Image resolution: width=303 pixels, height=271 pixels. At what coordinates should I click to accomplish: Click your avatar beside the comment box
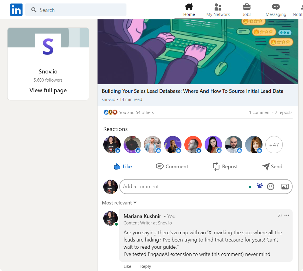pyautogui.click(x=111, y=187)
